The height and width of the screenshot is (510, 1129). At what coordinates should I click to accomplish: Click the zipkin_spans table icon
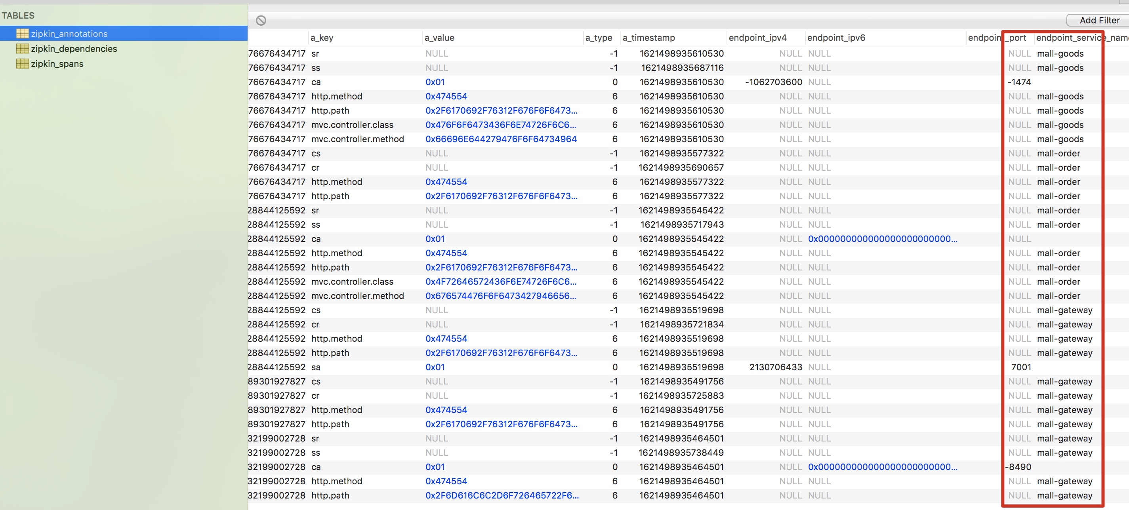tap(22, 63)
